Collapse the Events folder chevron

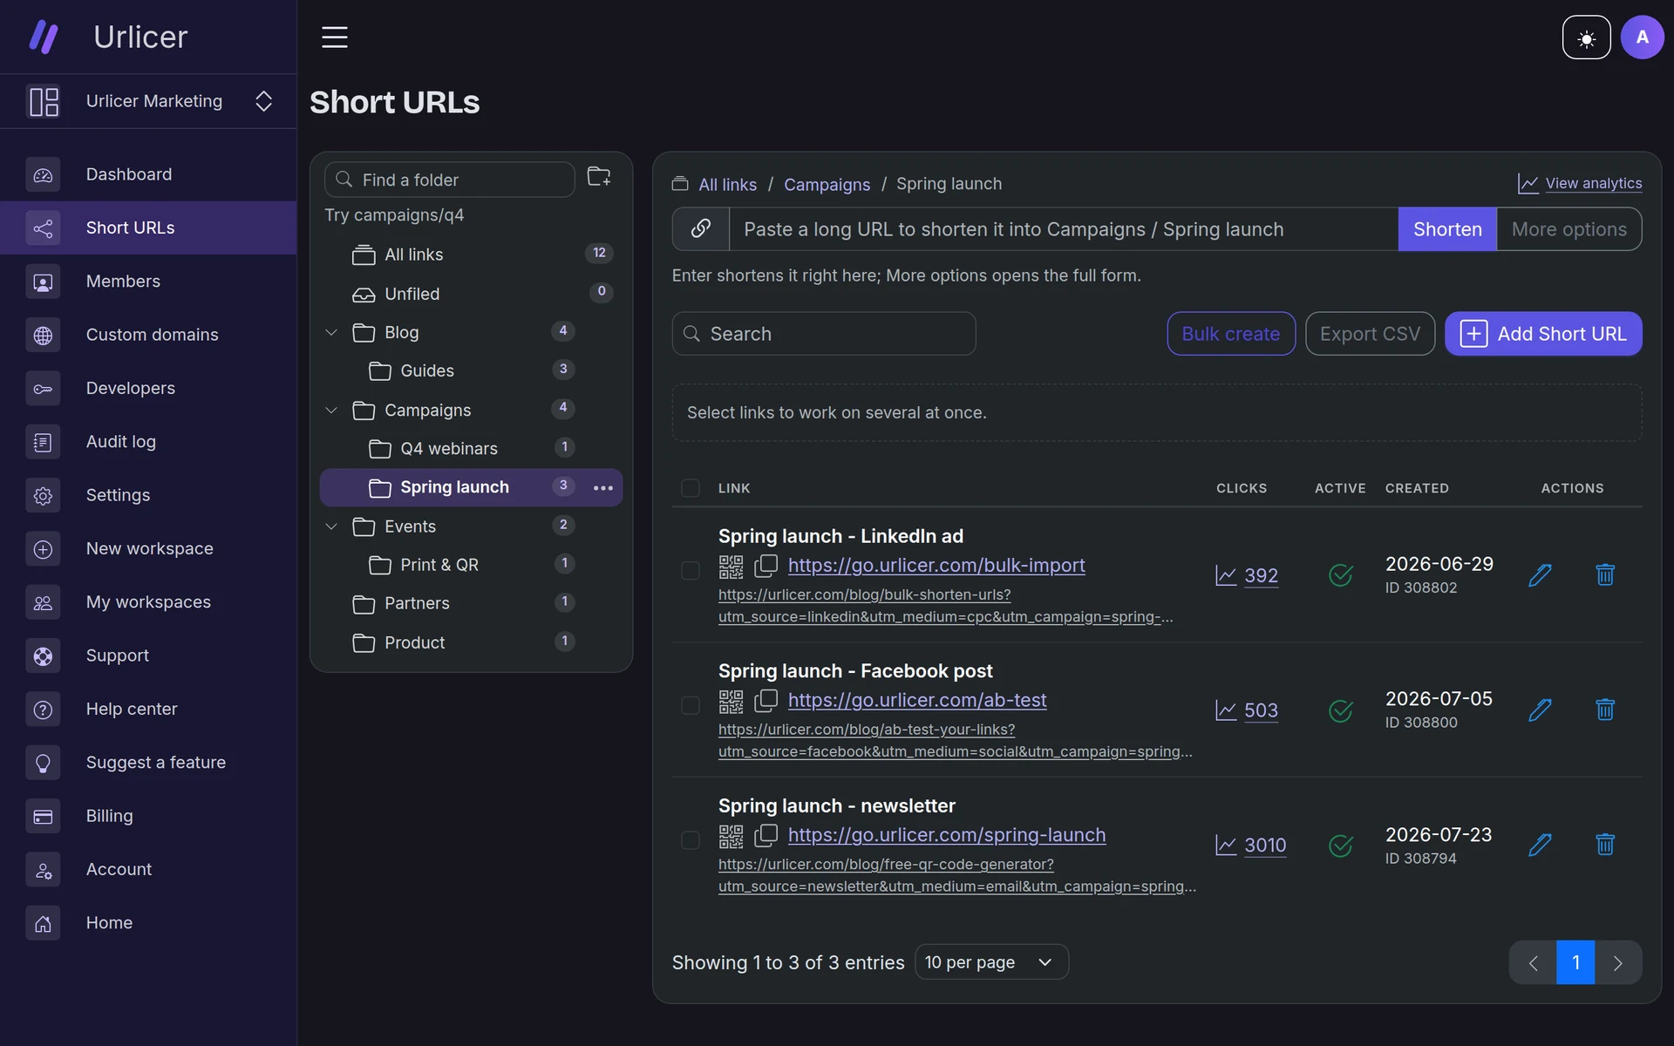(331, 526)
